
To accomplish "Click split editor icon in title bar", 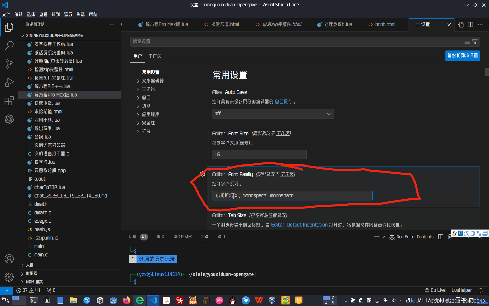I will [x=470, y=24].
